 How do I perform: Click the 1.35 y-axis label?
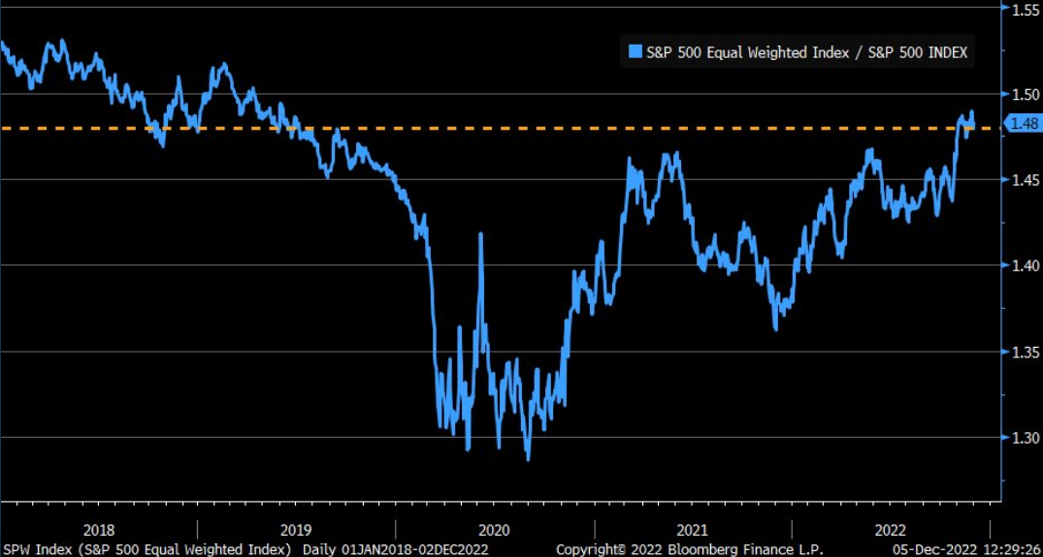1025,352
